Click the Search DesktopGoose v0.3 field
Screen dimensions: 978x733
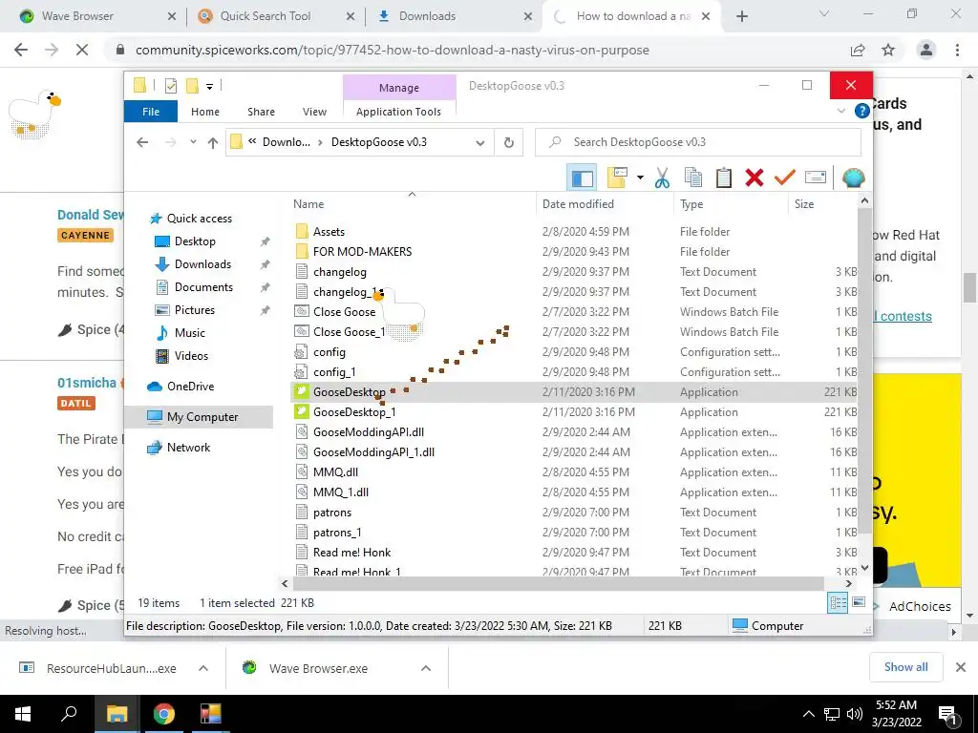(x=698, y=143)
